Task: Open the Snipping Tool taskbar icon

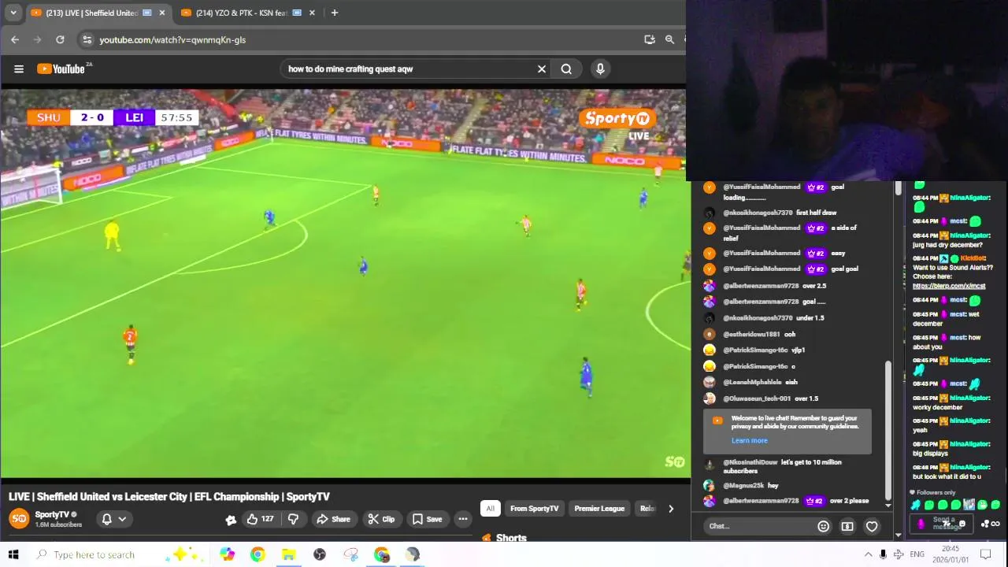Action: (351, 554)
